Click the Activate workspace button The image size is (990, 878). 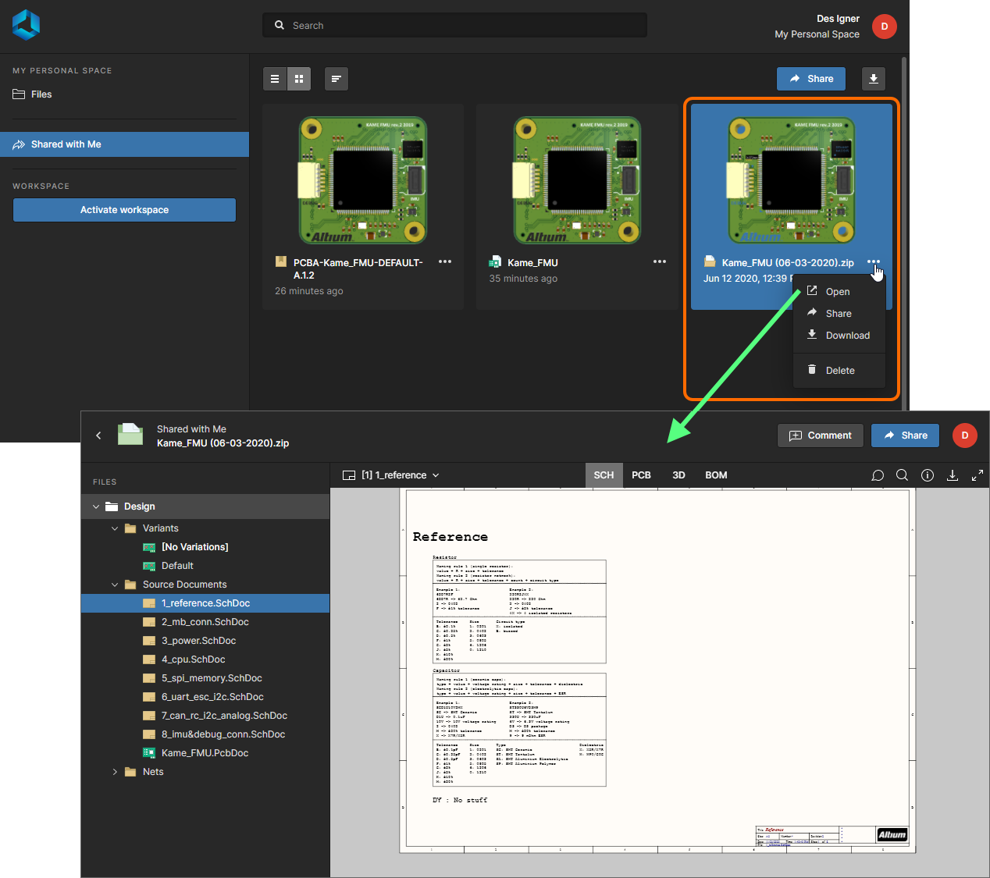pyautogui.click(x=124, y=210)
